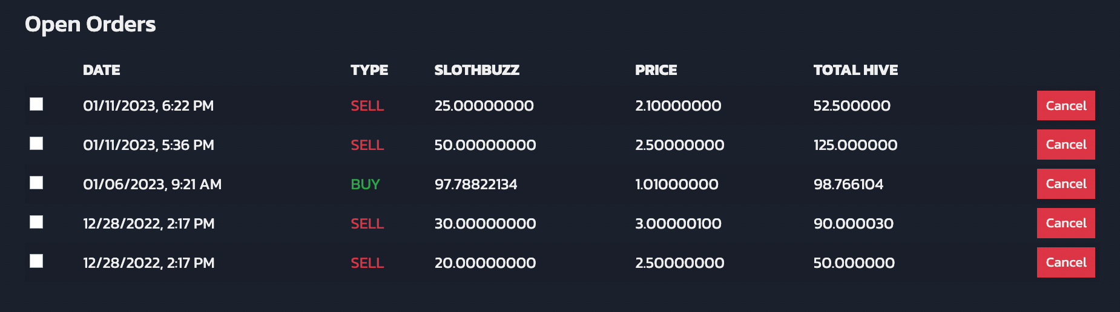This screenshot has height=312, width=1120.
Task: Click the PRICE column header
Action: (x=656, y=70)
